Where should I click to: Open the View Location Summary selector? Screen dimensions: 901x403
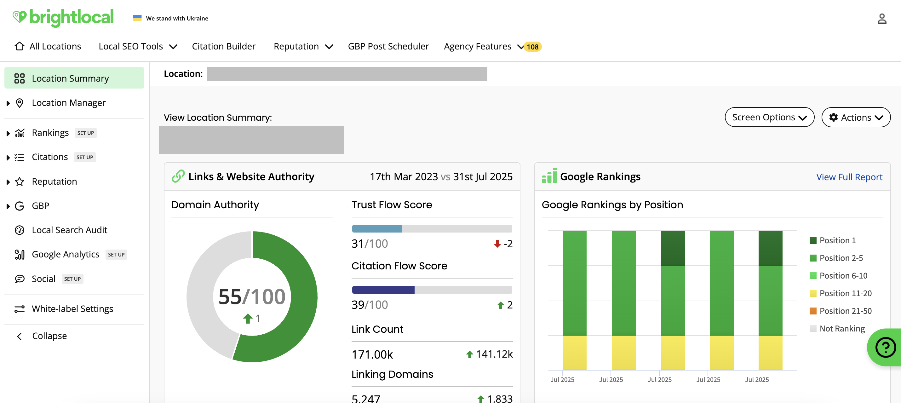tap(251, 140)
